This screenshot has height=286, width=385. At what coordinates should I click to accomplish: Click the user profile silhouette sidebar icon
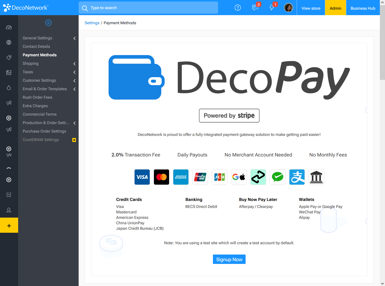click(x=9, y=210)
